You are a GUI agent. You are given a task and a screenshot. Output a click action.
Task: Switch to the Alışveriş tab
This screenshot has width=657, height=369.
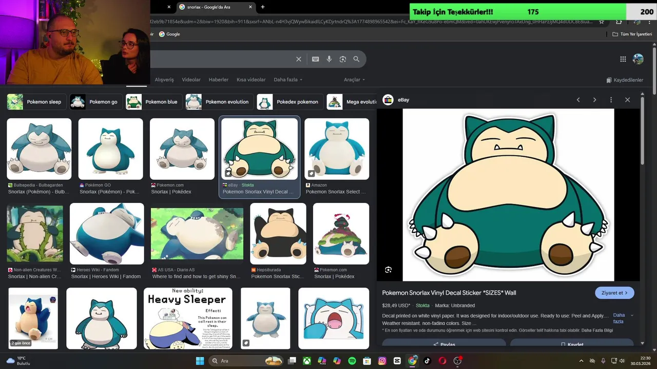[164, 80]
